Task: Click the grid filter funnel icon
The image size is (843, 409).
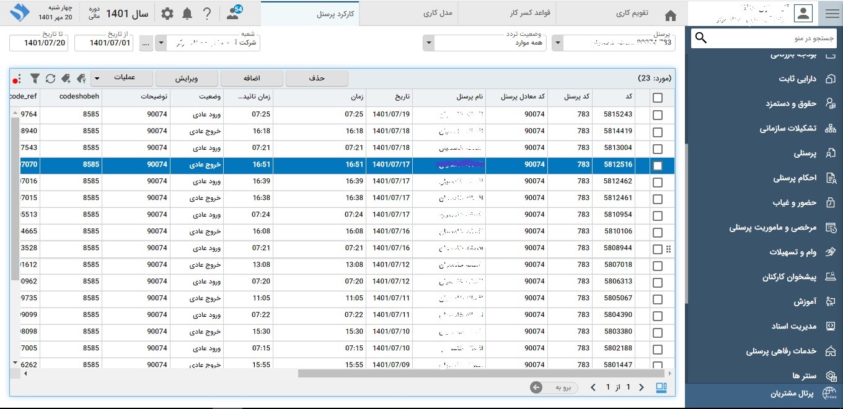Action: (x=35, y=79)
